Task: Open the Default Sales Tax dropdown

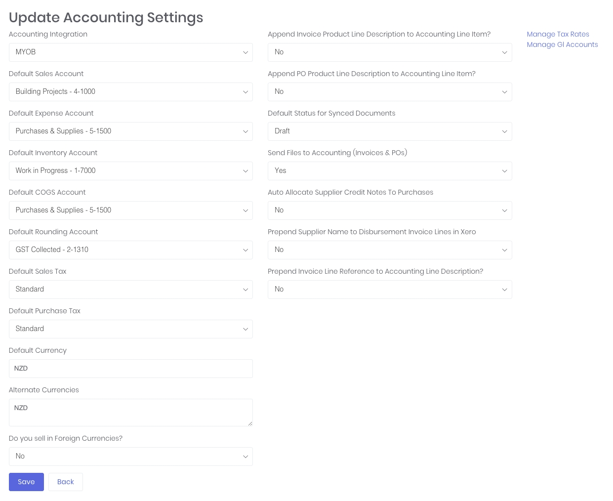Action: click(x=130, y=290)
